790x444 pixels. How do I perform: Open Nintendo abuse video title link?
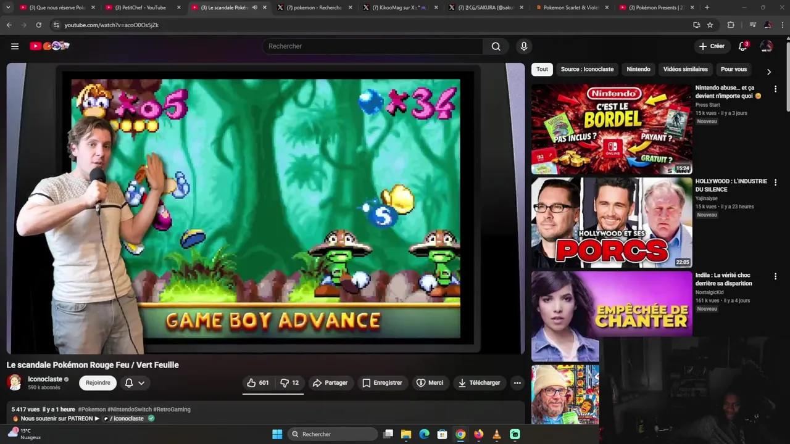click(x=728, y=92)
